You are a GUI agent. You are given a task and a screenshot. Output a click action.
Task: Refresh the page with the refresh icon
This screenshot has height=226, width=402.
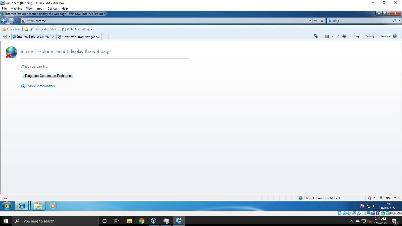(x=316, y=21)
